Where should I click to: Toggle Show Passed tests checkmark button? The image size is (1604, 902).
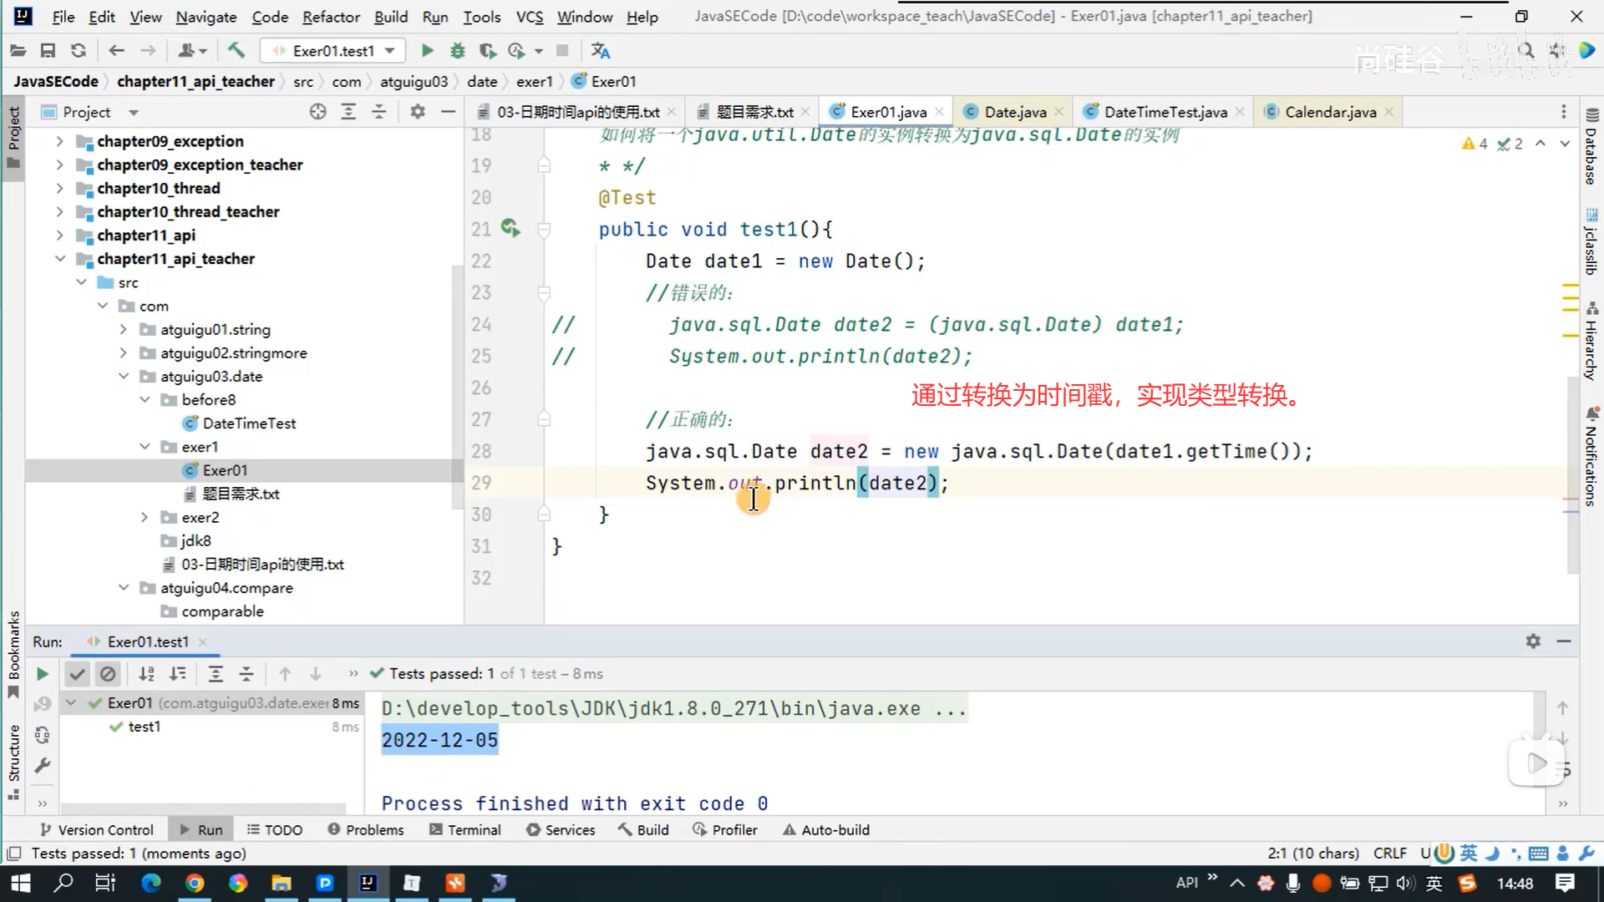pyautogui.click(x=77, y=674)
